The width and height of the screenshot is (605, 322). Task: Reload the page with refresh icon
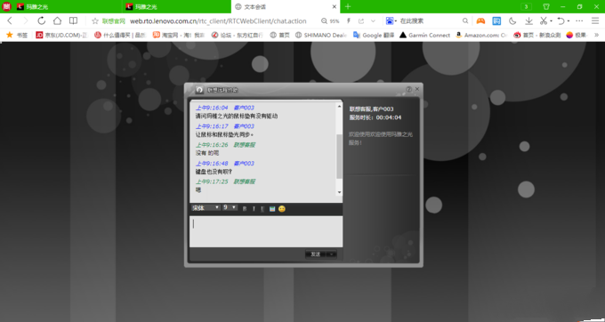pos(41,20)
